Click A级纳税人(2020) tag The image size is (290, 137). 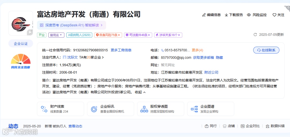(x=79, y=35)
